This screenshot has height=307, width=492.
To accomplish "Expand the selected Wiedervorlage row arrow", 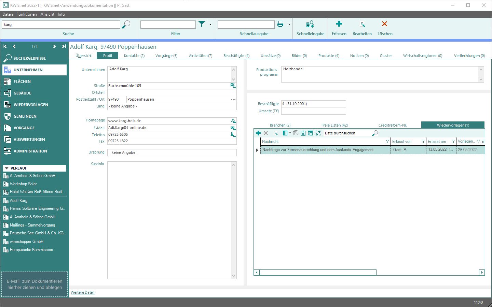I will (x=257, y=150).
